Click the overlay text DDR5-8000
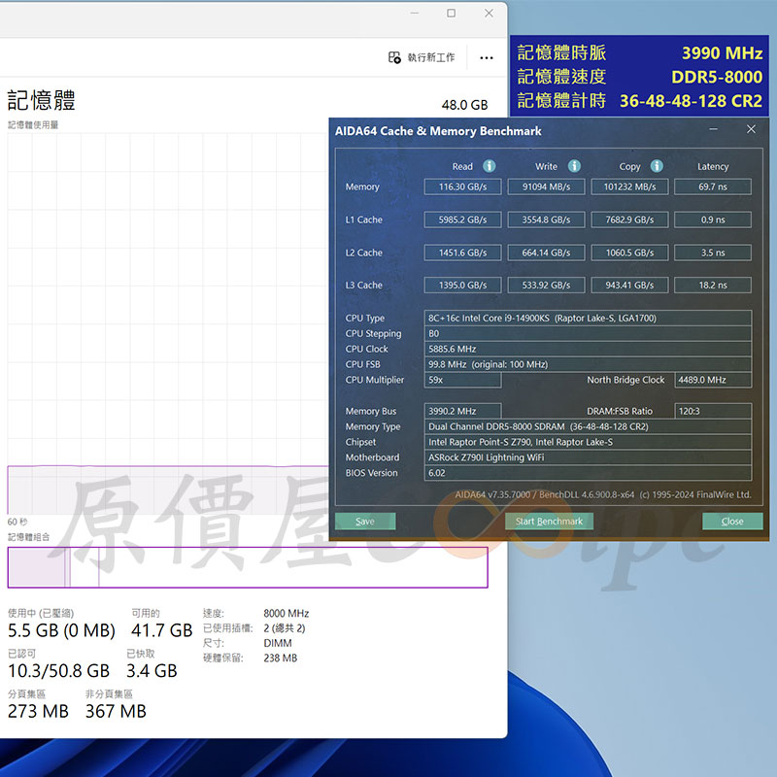Viewport: 777px width, 777px height. pos(717,77)
